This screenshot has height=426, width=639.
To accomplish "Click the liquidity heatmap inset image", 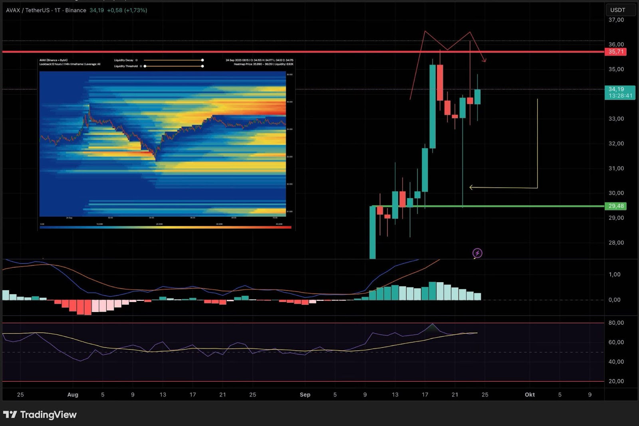I will pyautogui.click(x=167, y=144).
